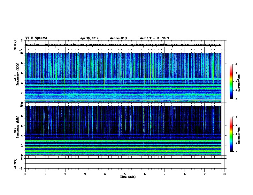
Task: Click time axis tick label "7"
Action: (165, 174)
